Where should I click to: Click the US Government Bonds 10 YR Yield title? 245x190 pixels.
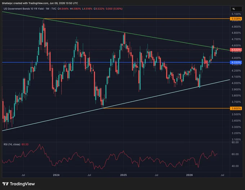pos(23,9)
